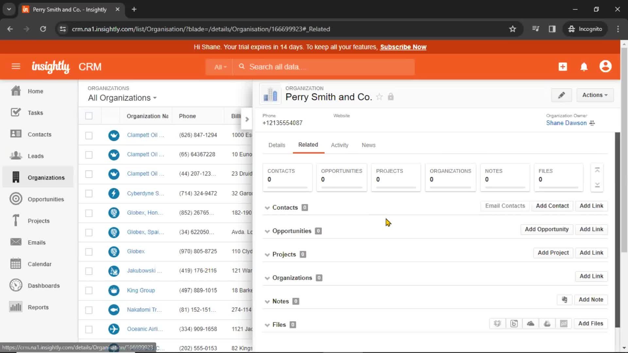Reload the browser page

tap(43, 29)
